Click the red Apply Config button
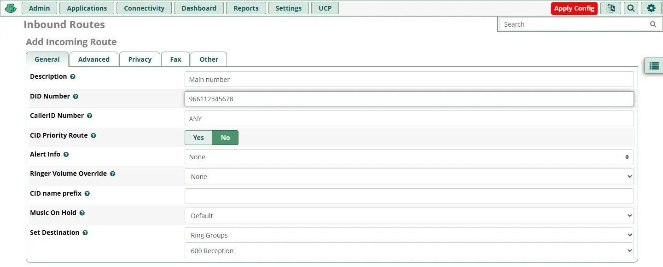This screenshot has height=267, width=663. (x=574, y=8)
